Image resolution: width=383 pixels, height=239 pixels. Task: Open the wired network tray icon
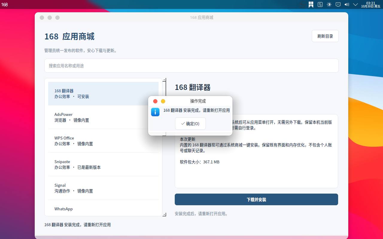pyautogui.click(x=338, y=4)
